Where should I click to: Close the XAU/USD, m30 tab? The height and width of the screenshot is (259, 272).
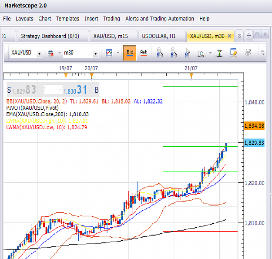coord(229,36)
